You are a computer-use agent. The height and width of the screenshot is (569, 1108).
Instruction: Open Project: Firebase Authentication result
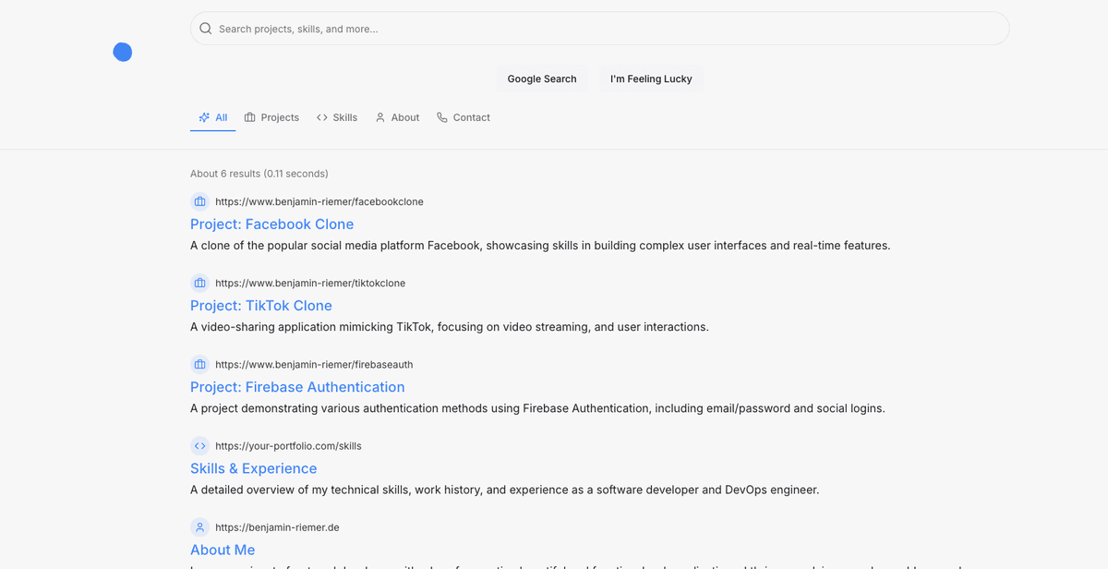click(297, 387)
